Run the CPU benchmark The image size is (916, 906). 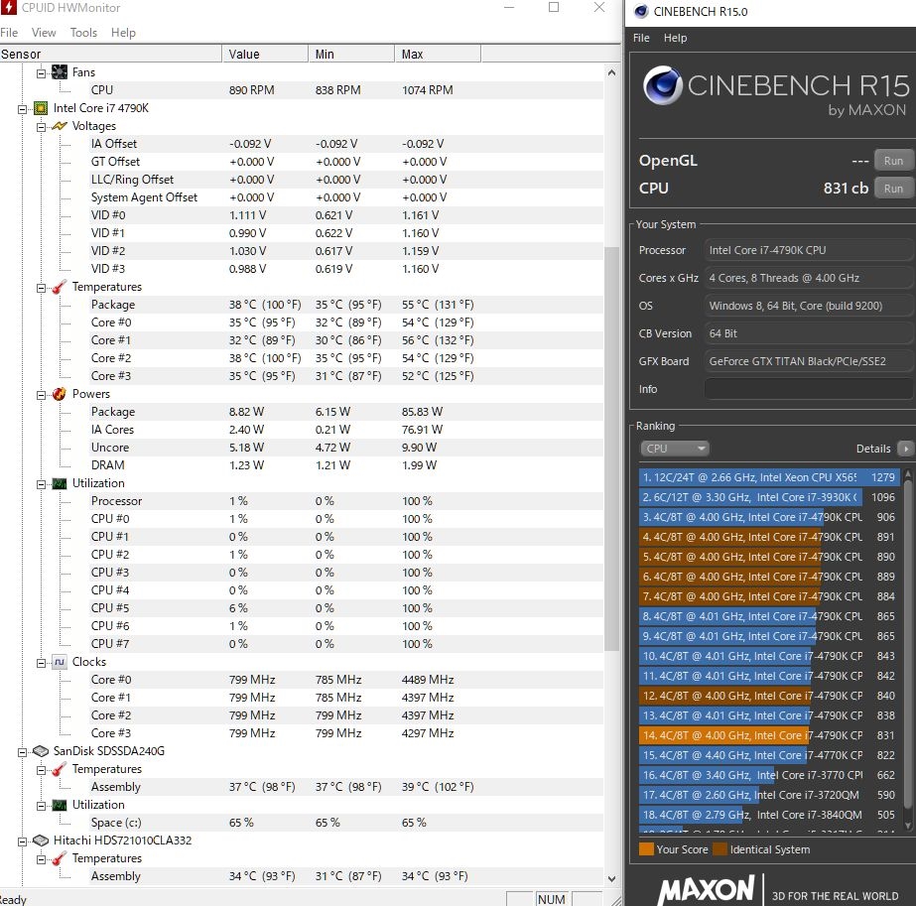893,189
